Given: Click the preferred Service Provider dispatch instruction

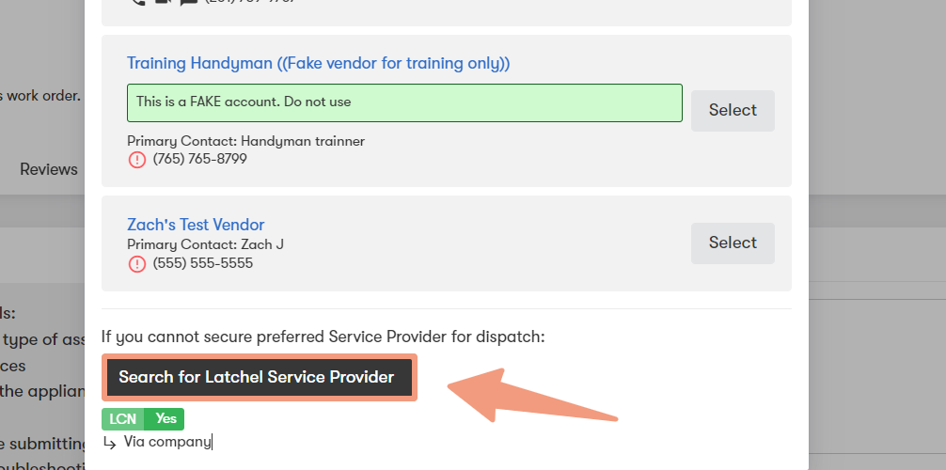Looking at the screenshot, I should click(x=323, y=337).
